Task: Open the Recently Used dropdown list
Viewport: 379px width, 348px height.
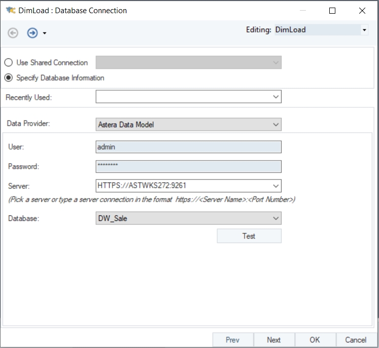Action: pyautogui.click(x=275, y=97)
